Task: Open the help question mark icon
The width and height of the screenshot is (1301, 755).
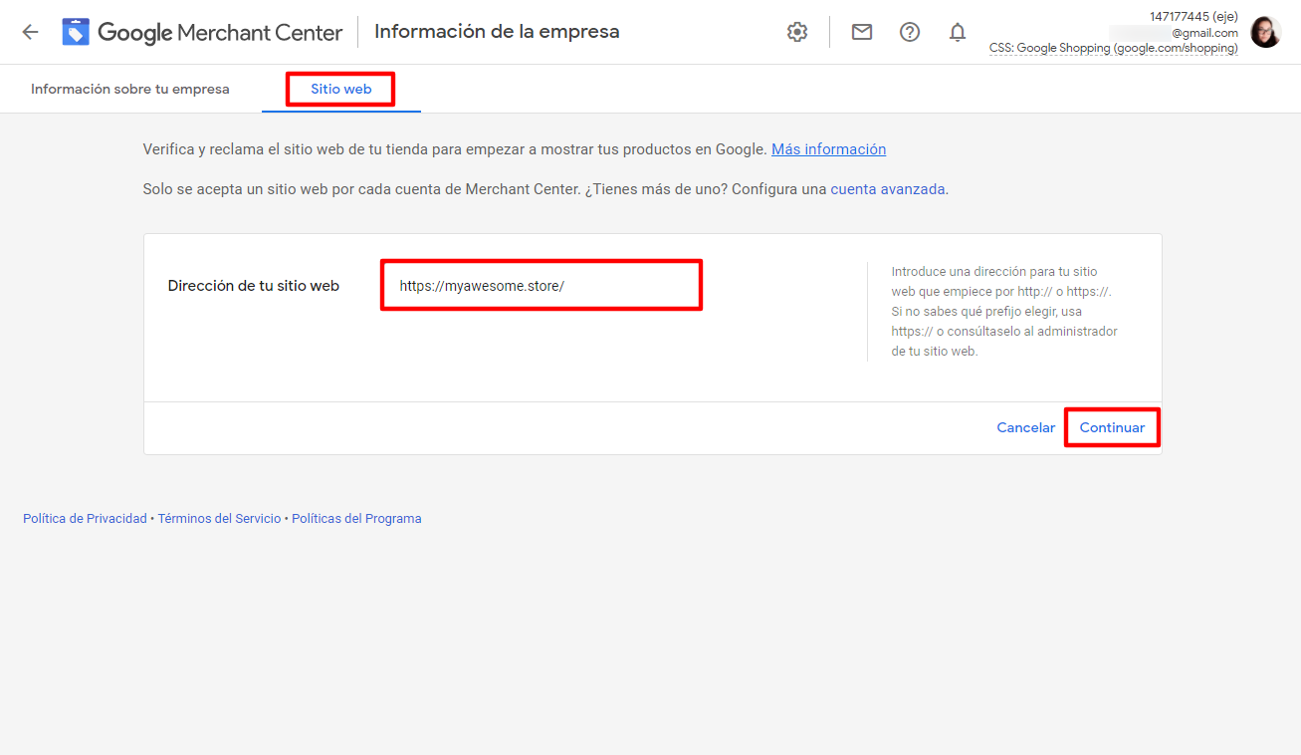Action: 910,32
